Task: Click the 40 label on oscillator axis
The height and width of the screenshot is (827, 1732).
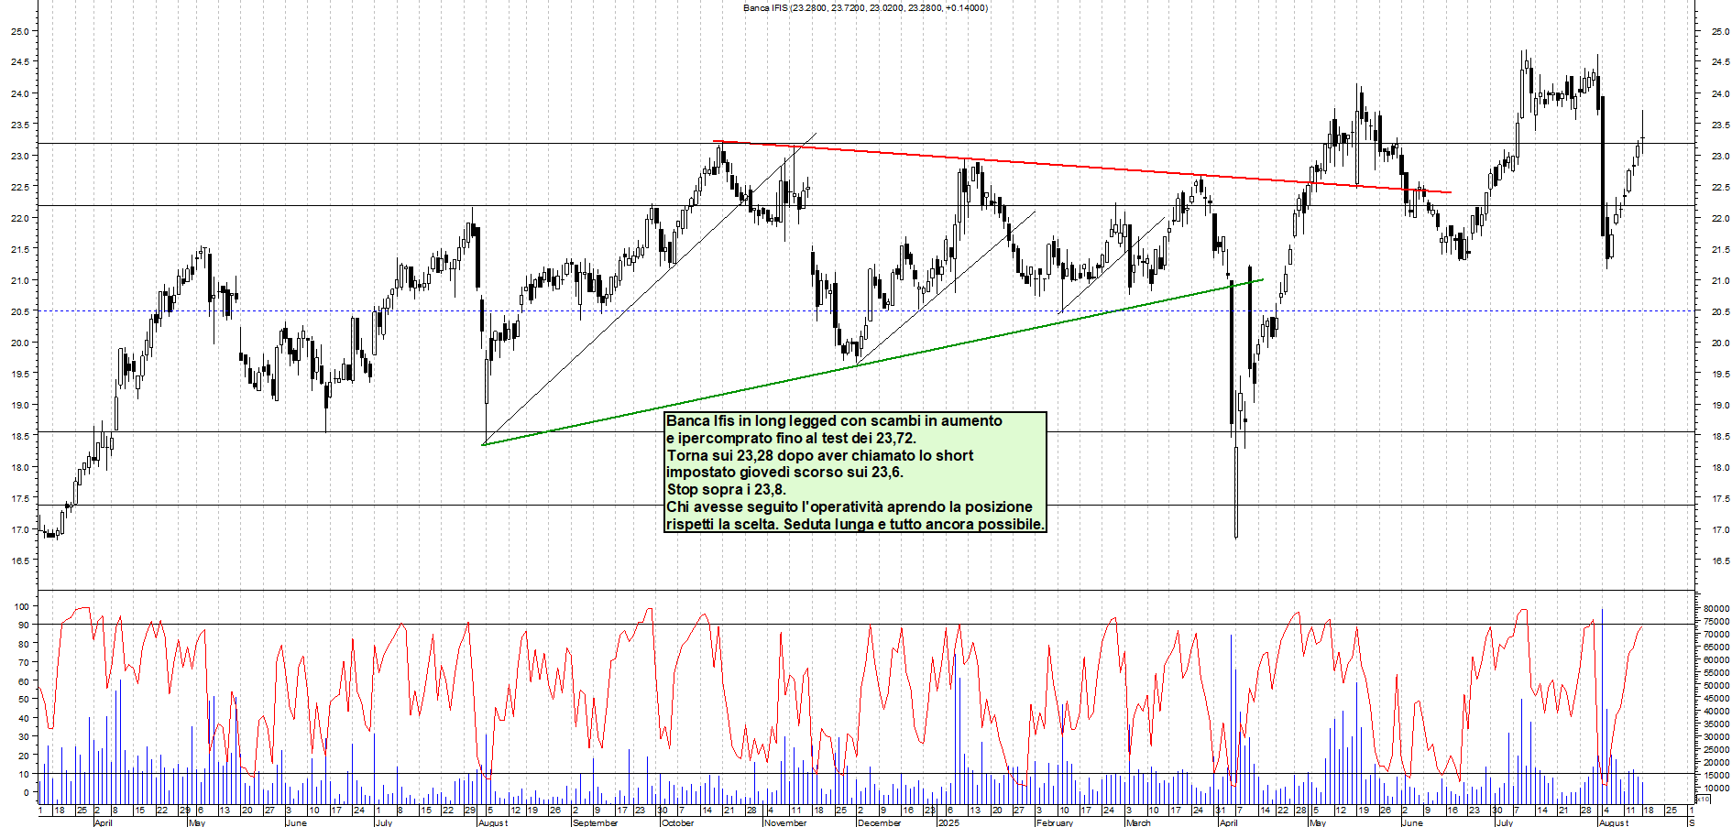Action: coord(23,718)
